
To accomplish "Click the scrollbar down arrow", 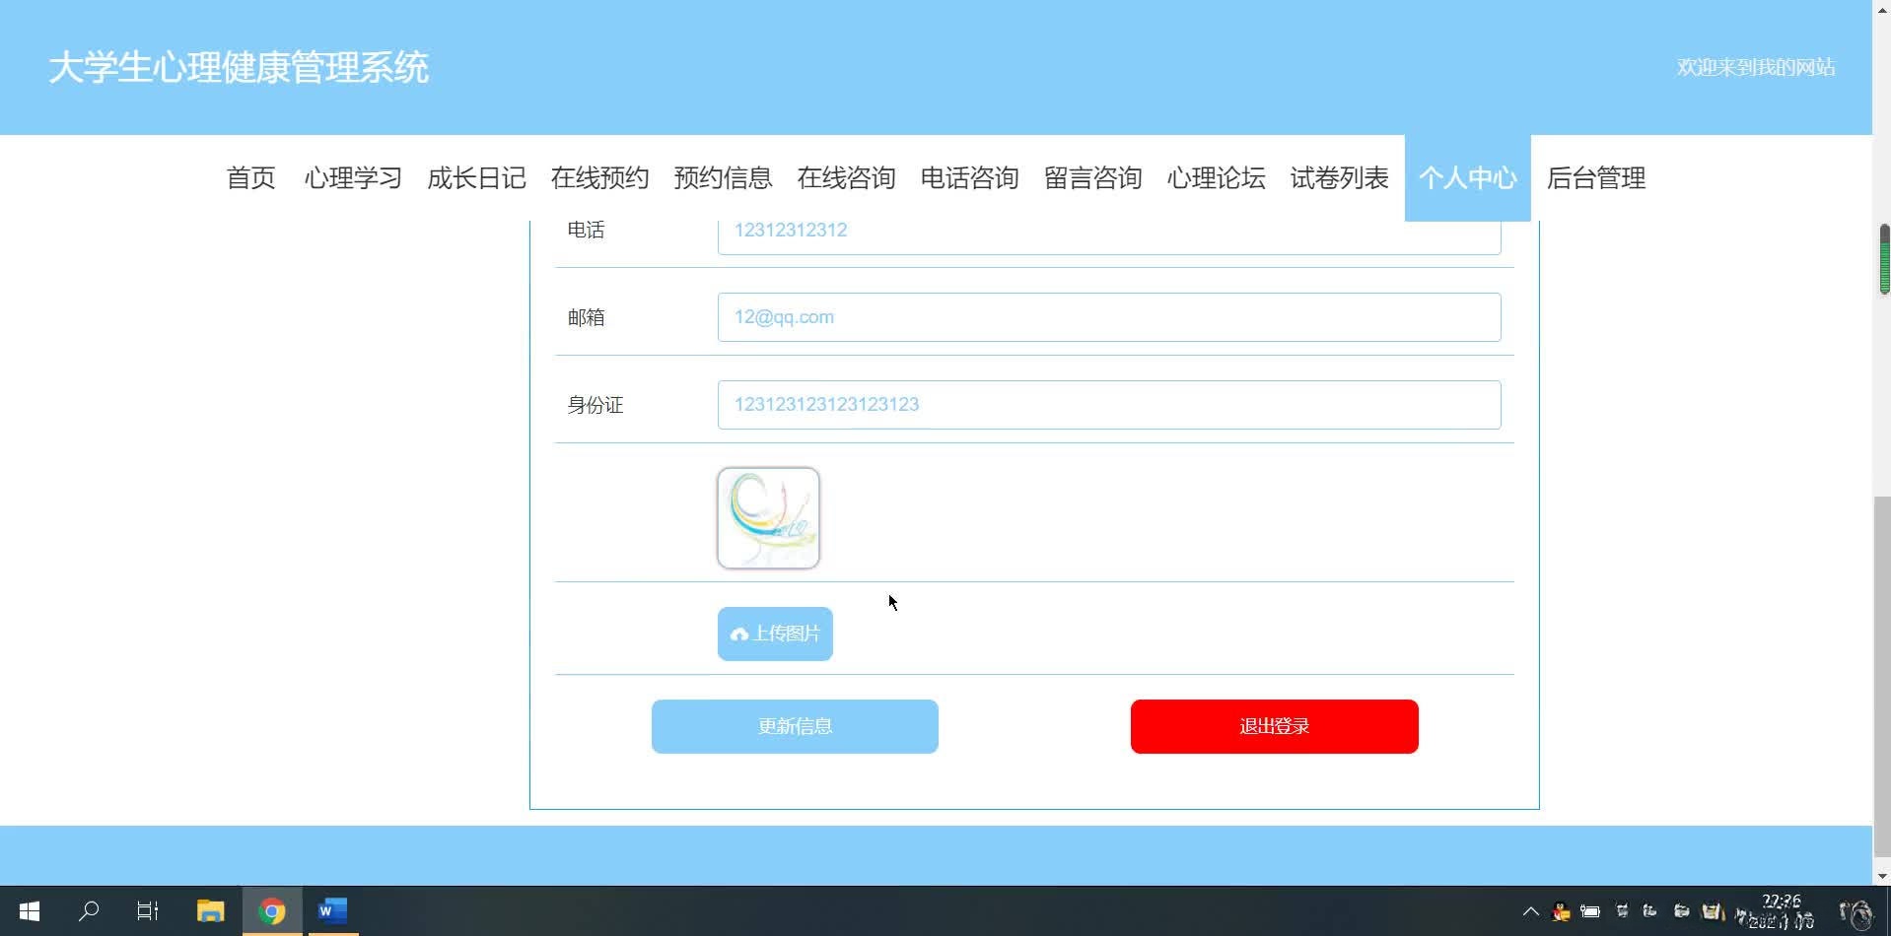I will [1881, 875].
